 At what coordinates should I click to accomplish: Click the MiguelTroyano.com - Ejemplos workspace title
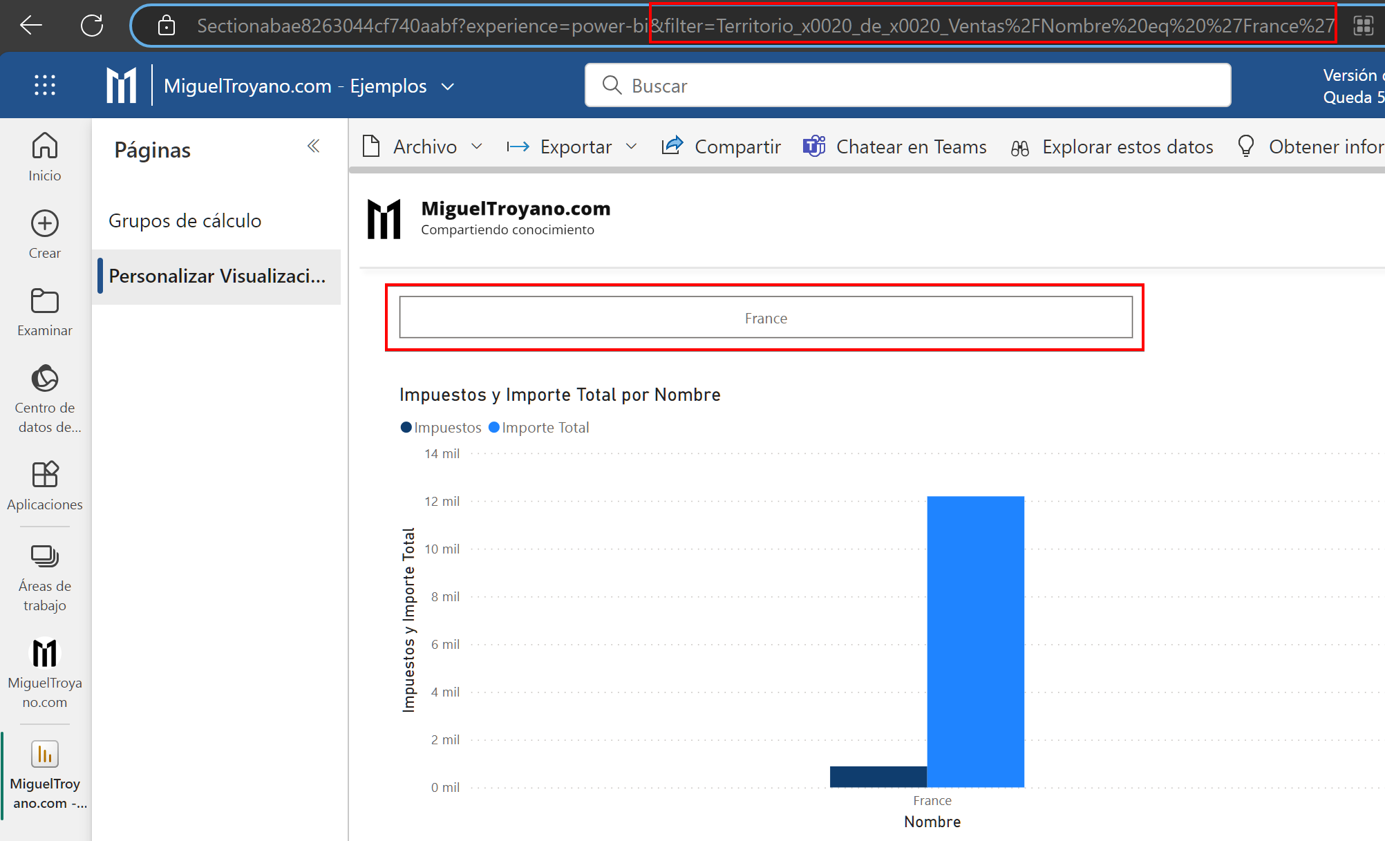coord(295,86)
